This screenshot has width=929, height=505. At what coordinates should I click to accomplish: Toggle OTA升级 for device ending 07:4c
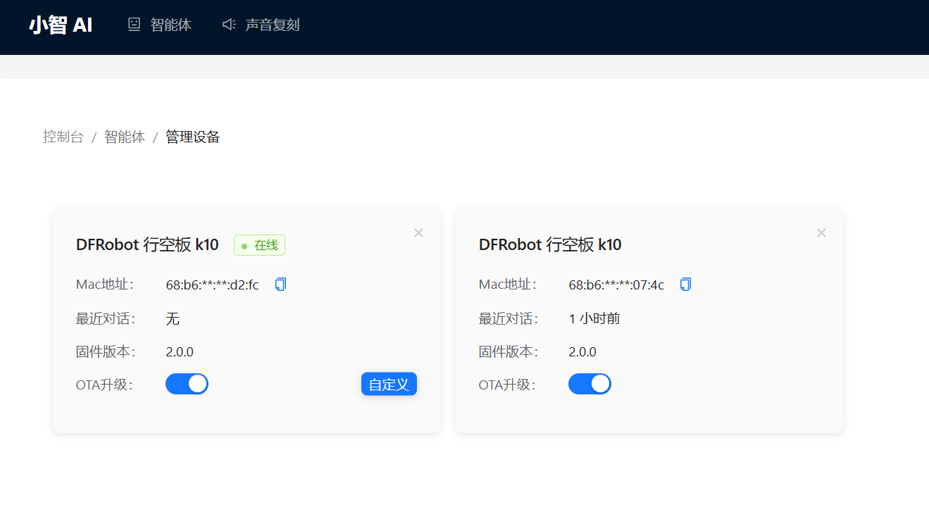[x=590, y=384]
